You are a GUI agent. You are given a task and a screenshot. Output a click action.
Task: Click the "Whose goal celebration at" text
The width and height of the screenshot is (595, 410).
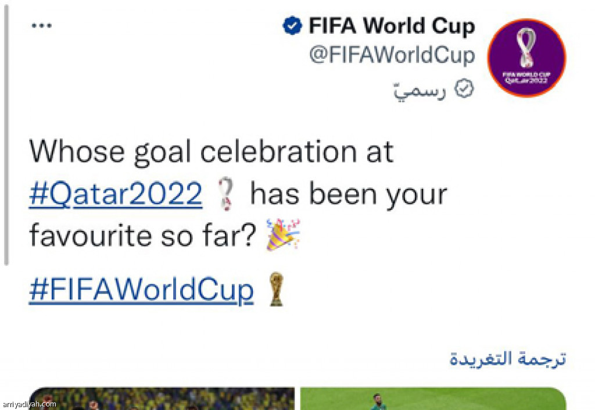tap(212, 152)
